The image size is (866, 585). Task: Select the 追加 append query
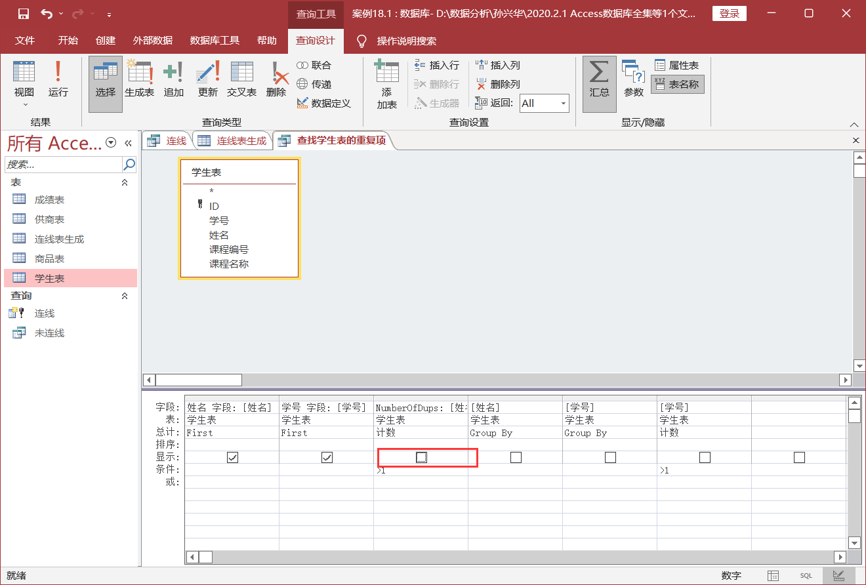174,79
